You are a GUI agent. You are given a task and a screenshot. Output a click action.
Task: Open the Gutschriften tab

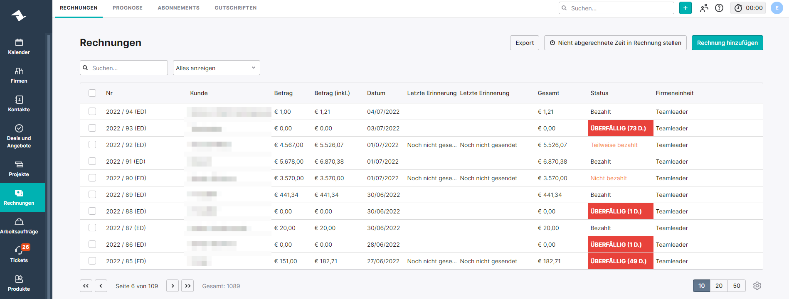tap(235, 8)
